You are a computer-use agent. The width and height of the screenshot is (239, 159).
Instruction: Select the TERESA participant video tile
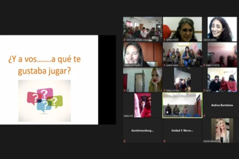tap(182, 29)
